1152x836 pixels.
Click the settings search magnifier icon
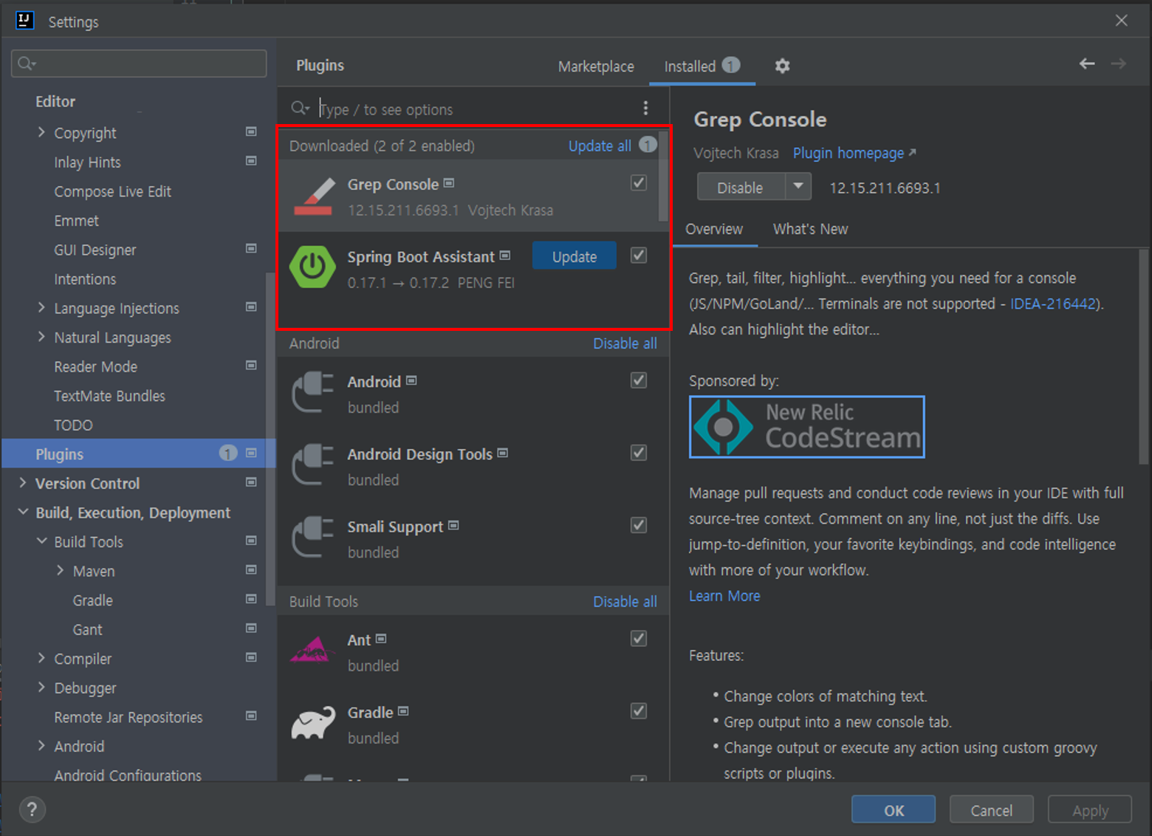coord(27,64)
